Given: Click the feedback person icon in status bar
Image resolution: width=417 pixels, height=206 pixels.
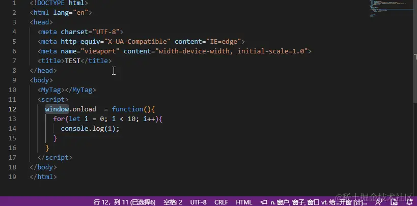Looking at the screenshot, I should pyautogui.click(x=378, y=202).
